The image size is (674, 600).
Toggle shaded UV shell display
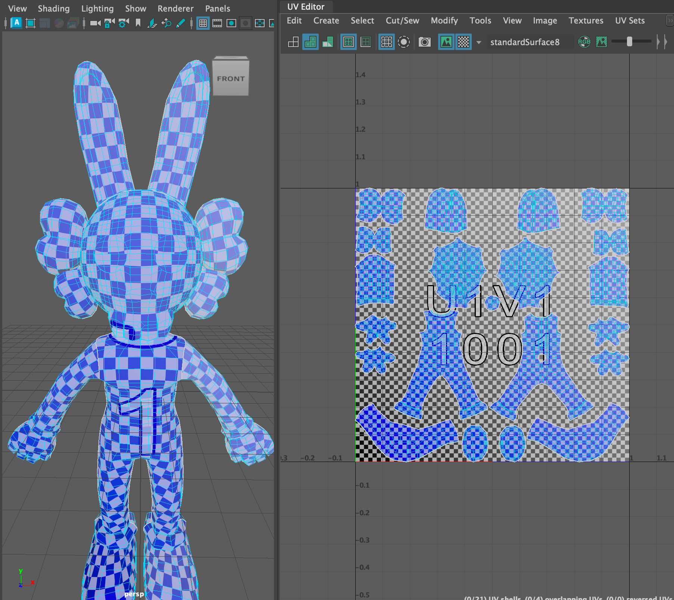(311, 42)
